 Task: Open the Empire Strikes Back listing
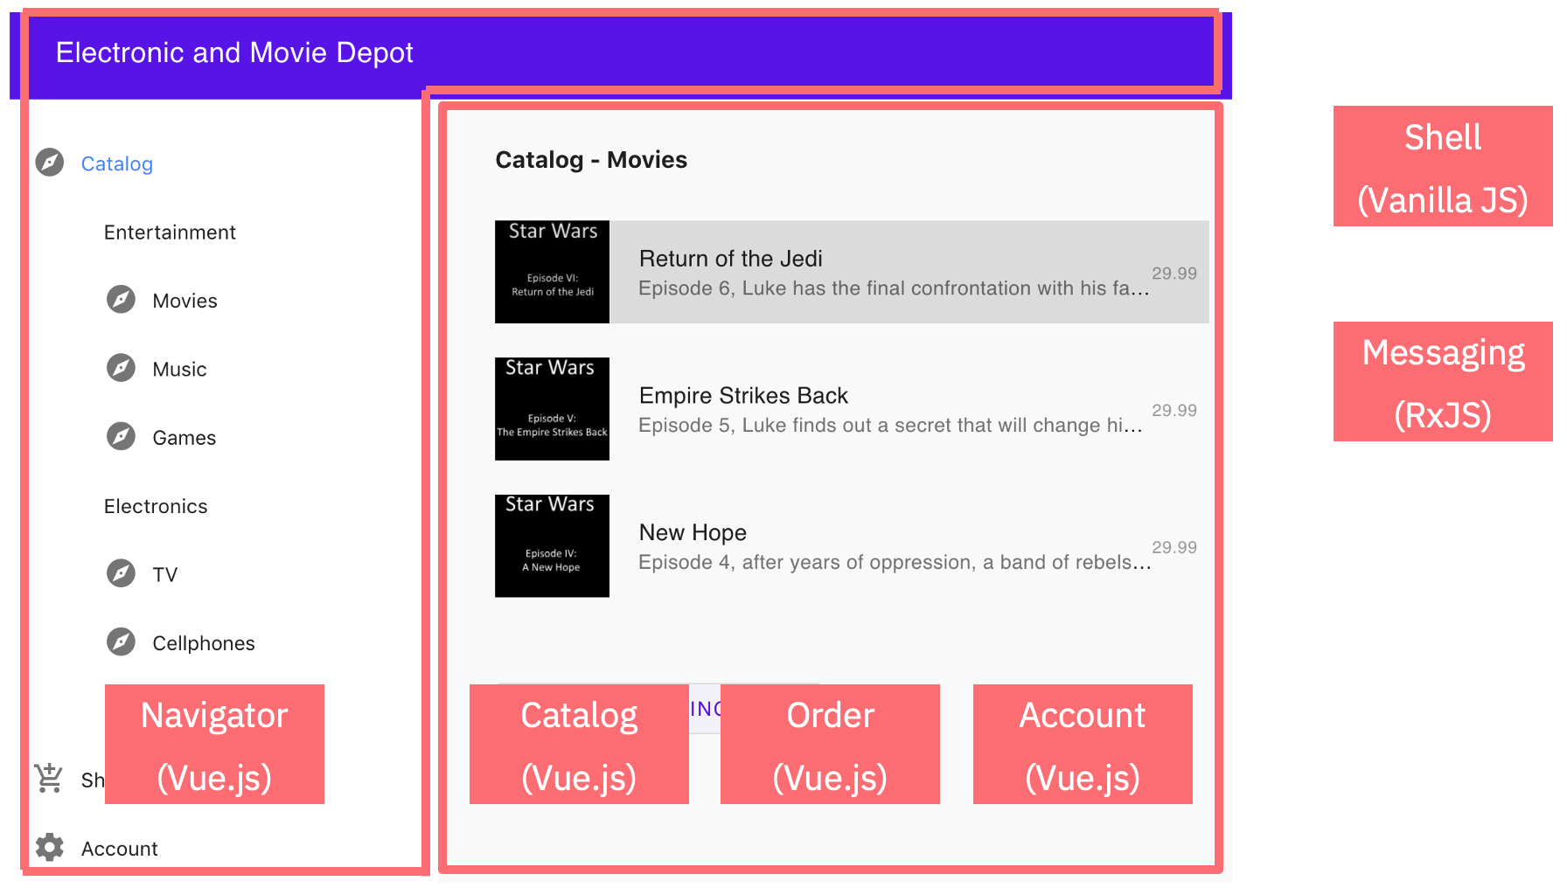point(743,396)
